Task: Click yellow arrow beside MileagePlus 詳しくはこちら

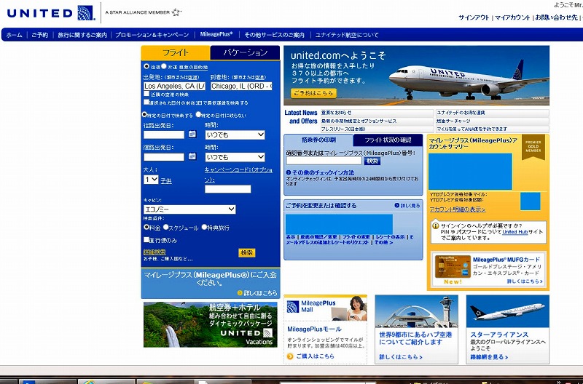Action: [x=240, y=293]
